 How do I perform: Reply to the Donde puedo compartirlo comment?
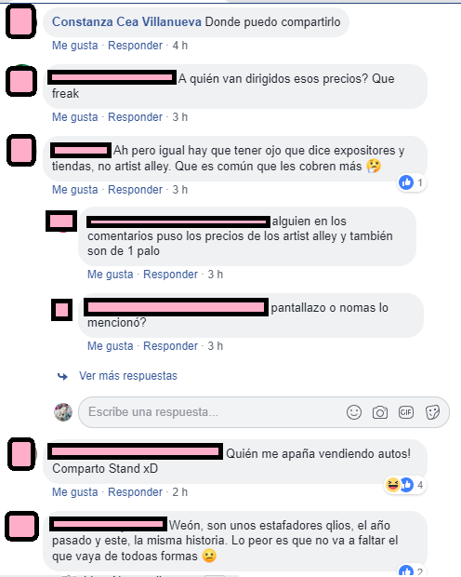click(135, 46)
